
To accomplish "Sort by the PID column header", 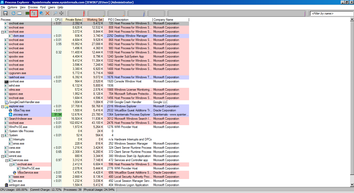I will (109, 20).
